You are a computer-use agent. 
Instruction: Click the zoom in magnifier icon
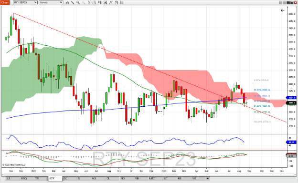click(x=78, y=2)
